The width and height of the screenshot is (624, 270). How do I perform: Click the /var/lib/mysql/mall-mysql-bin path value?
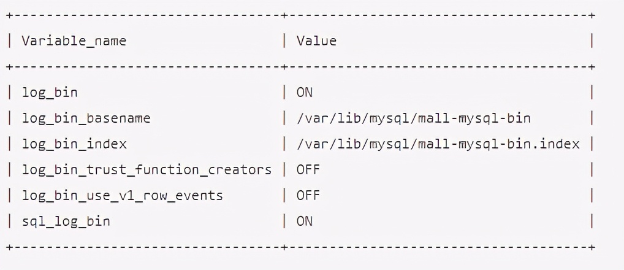click(414, 118)
